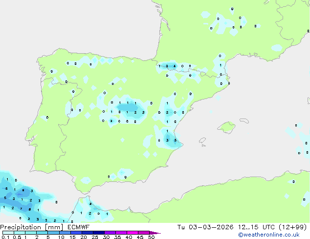Click the legend label '10'
Viewport: 310px width, 239px height.
(61, 237)
